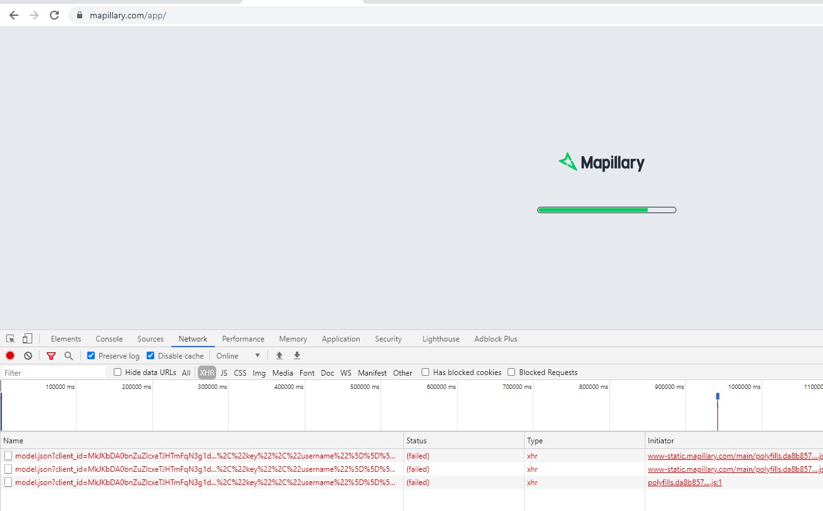Open the Lighthouse tab
The height and width of the screenshot is (511, 823).
pos(441,339)
